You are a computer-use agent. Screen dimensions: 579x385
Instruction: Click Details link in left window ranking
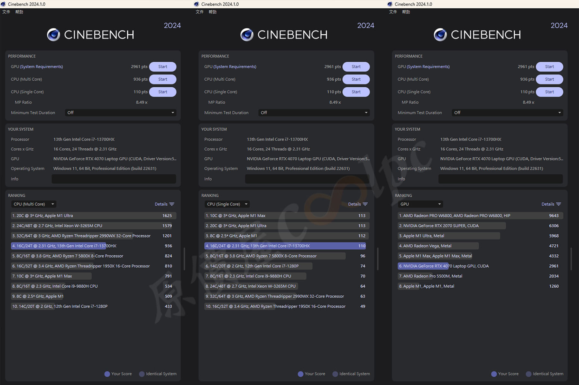161,204
